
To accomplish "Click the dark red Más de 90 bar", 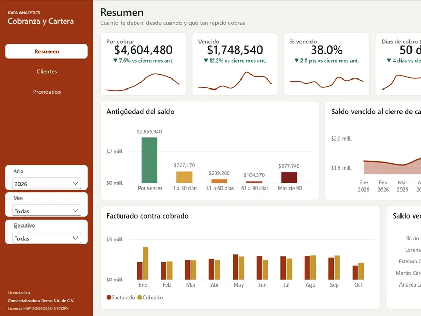I will point(289,177).
